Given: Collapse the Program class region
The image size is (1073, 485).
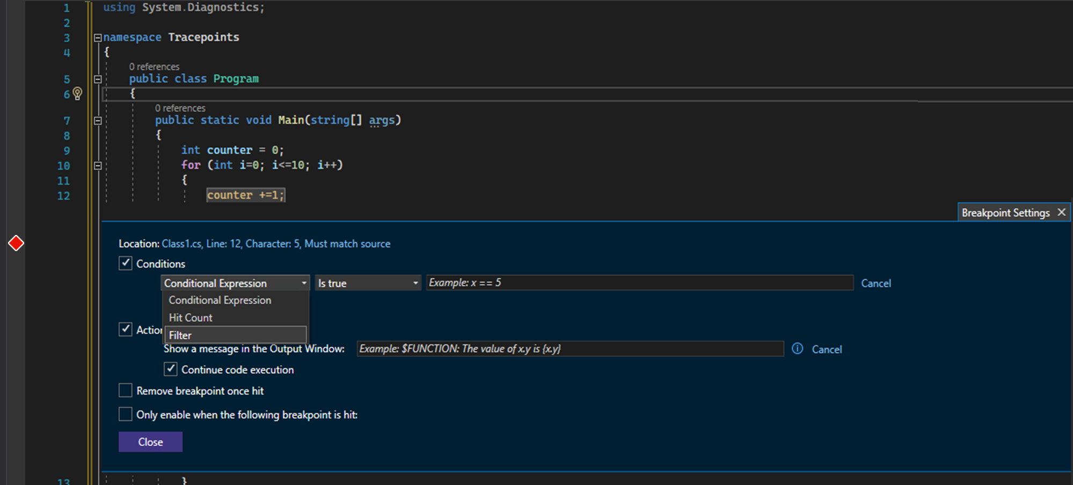Looking at the screenshot, I should [x=97, y=78].
